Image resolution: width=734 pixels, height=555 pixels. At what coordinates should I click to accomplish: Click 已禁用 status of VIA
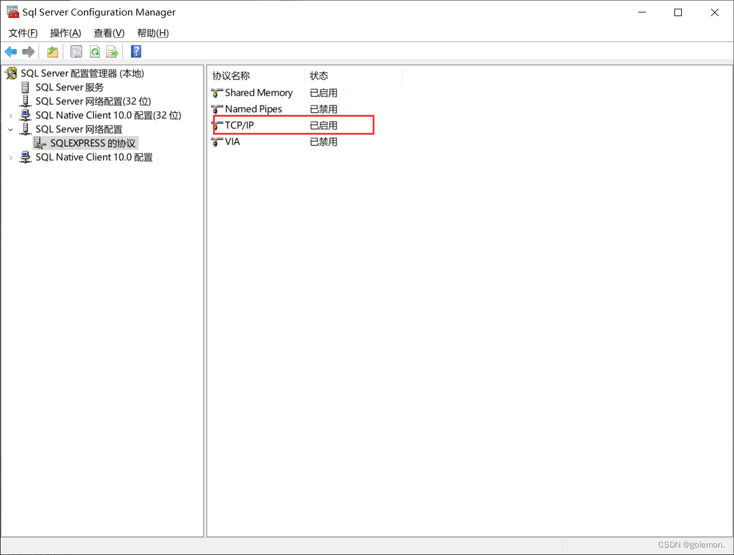[324, 142]
